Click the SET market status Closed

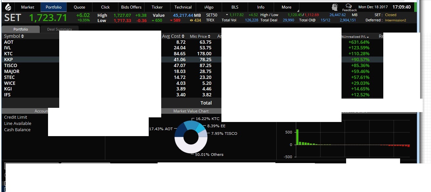(391, 15)
